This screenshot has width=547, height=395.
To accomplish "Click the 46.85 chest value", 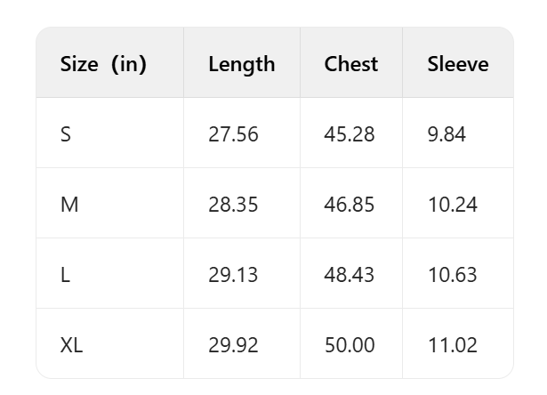I will point(350,205).
